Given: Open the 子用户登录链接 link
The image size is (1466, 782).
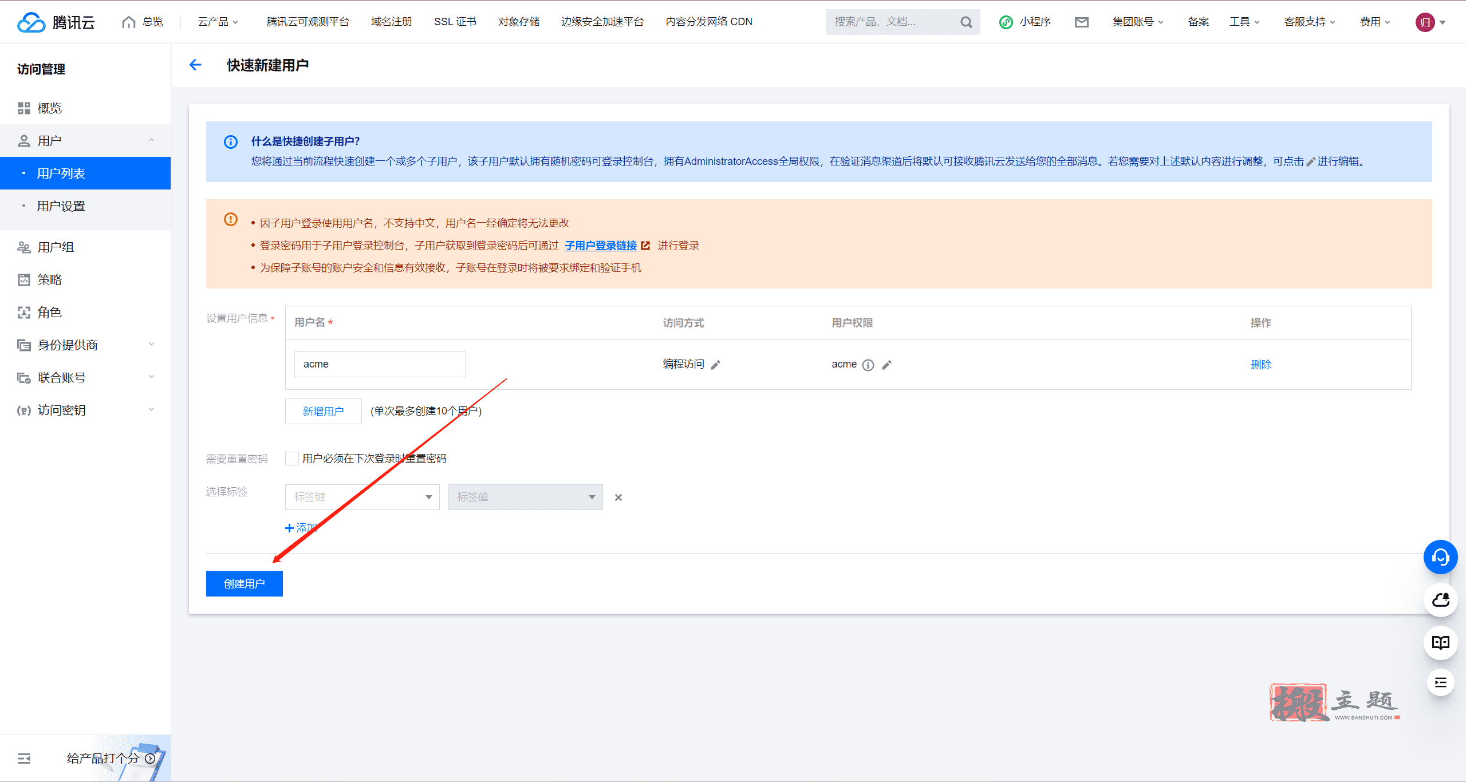Looking at the screenshot, I should point(601,246).
